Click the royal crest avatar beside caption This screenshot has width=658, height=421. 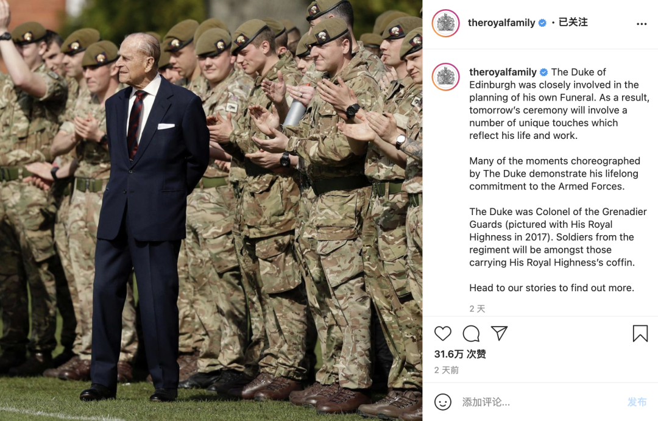click(x=445, y=77)
